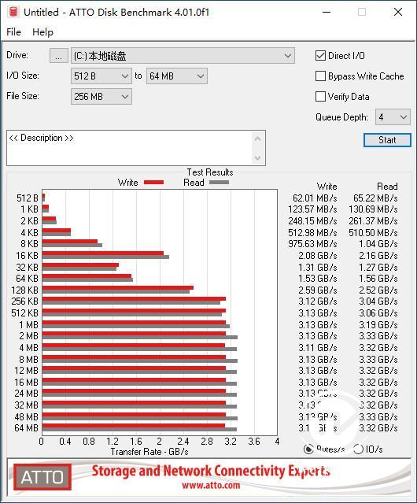
Task: Click the 128 KB row label
Action: coord(24,290)
